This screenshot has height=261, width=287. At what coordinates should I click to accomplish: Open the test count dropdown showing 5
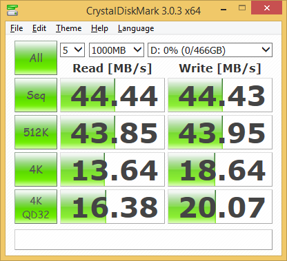tap(72, 50)
